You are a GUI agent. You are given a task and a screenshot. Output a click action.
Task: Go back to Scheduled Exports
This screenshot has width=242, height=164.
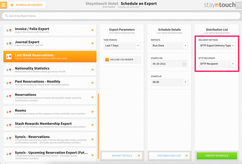pyautogui.click(x=27, y=5)
